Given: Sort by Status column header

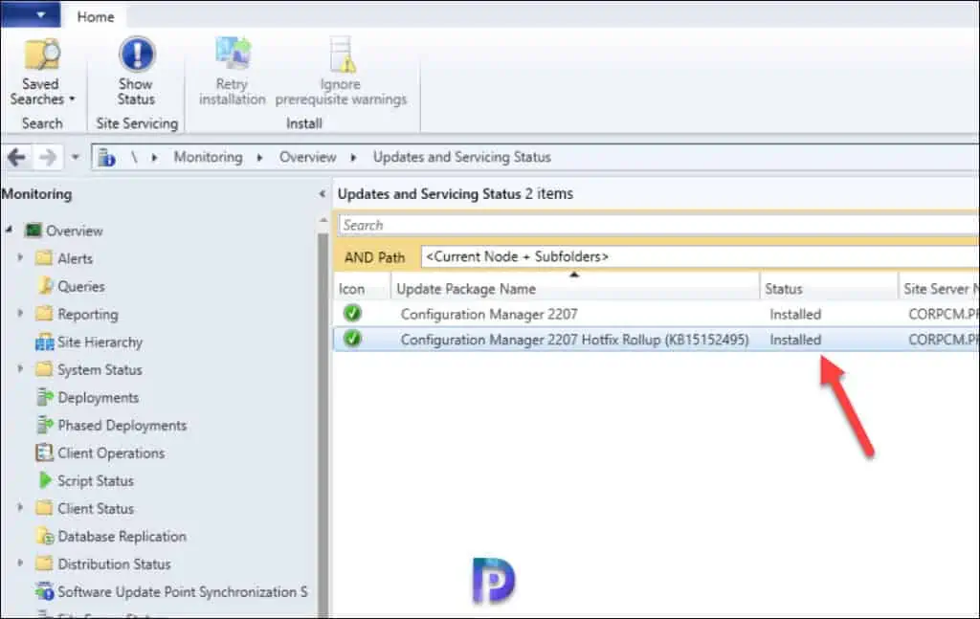Looking at the screenshot, I should pyautogui.click(x=829, y=289).
